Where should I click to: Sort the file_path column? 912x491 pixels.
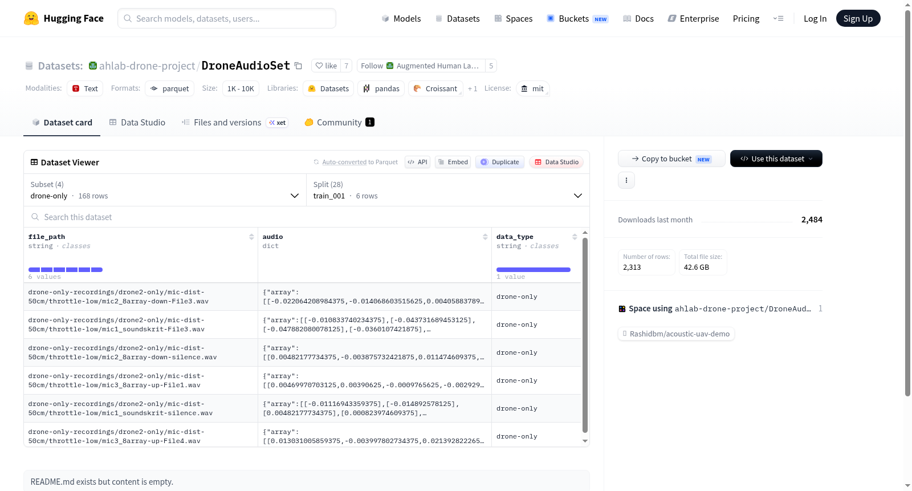(x=251, y=237)
